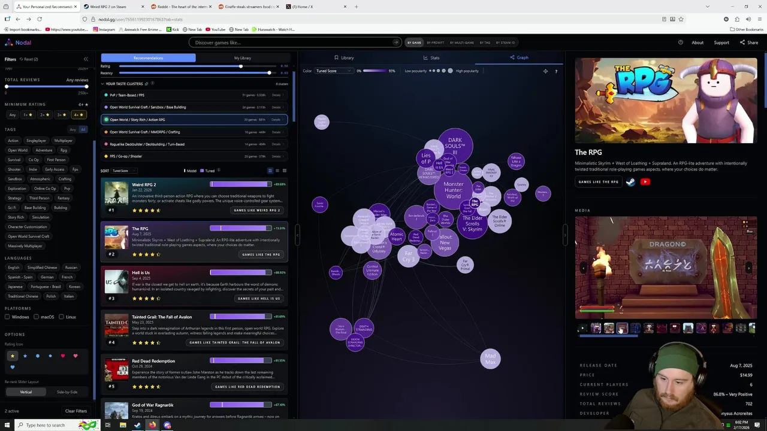Select the 3+ star minimum rating

pos(61,115)
